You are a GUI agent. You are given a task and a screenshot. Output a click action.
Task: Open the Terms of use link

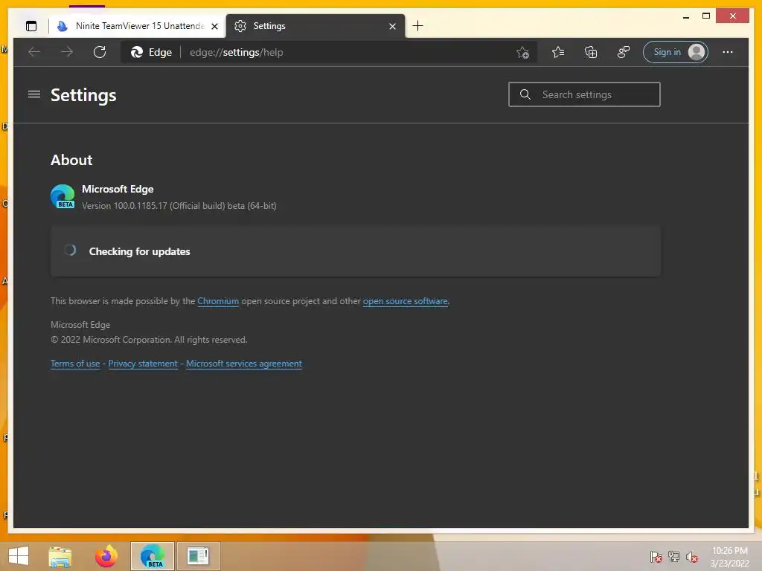point(75,364)
